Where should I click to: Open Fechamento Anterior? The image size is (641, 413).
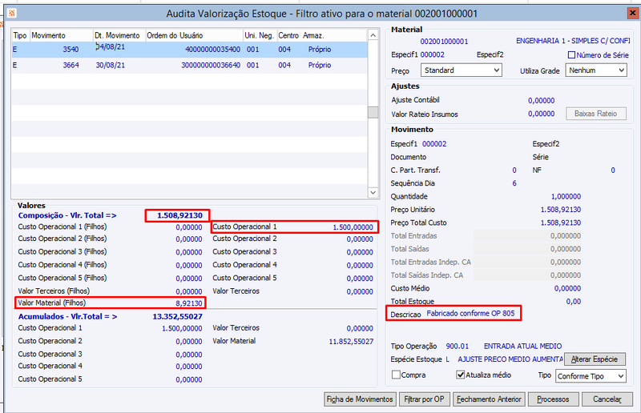489,399
